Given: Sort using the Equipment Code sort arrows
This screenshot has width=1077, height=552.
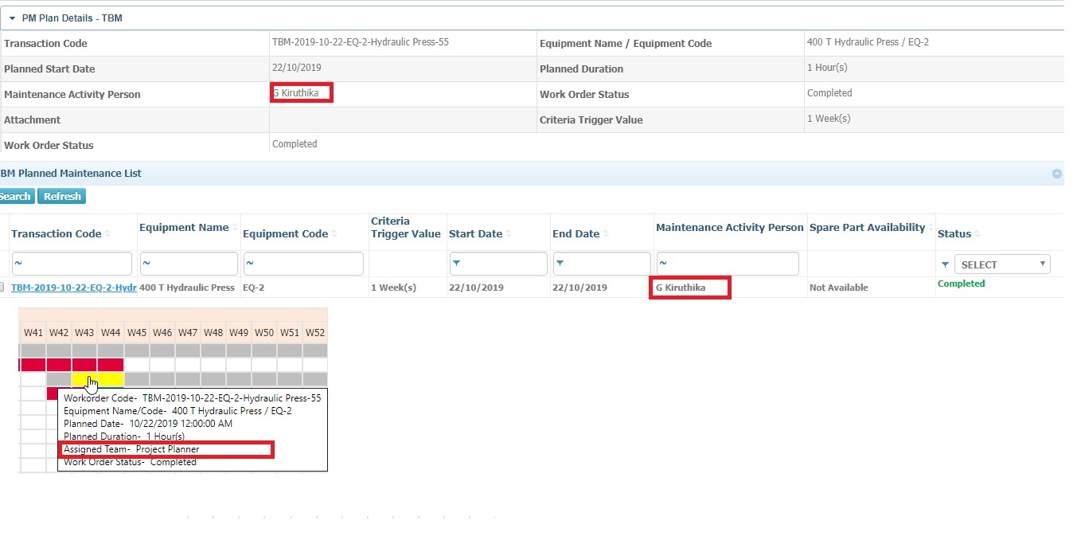Looking at the screenshot, I should coord(334,234).
